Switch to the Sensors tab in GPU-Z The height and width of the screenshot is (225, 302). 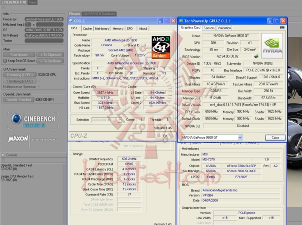click(x=209, y=28)
